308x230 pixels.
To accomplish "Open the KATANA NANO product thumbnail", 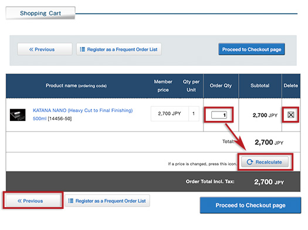I will coord(18,115).
